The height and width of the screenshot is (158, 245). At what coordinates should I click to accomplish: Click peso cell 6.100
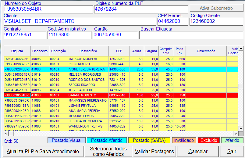[x=179, y=69]
